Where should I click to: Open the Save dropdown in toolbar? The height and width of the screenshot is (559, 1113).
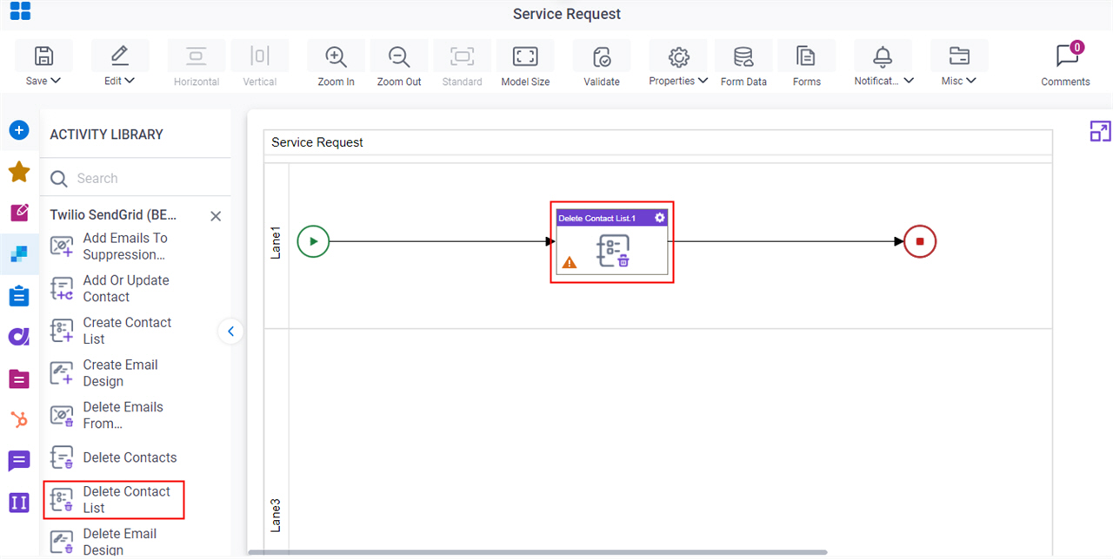click(x=43, y=65)
